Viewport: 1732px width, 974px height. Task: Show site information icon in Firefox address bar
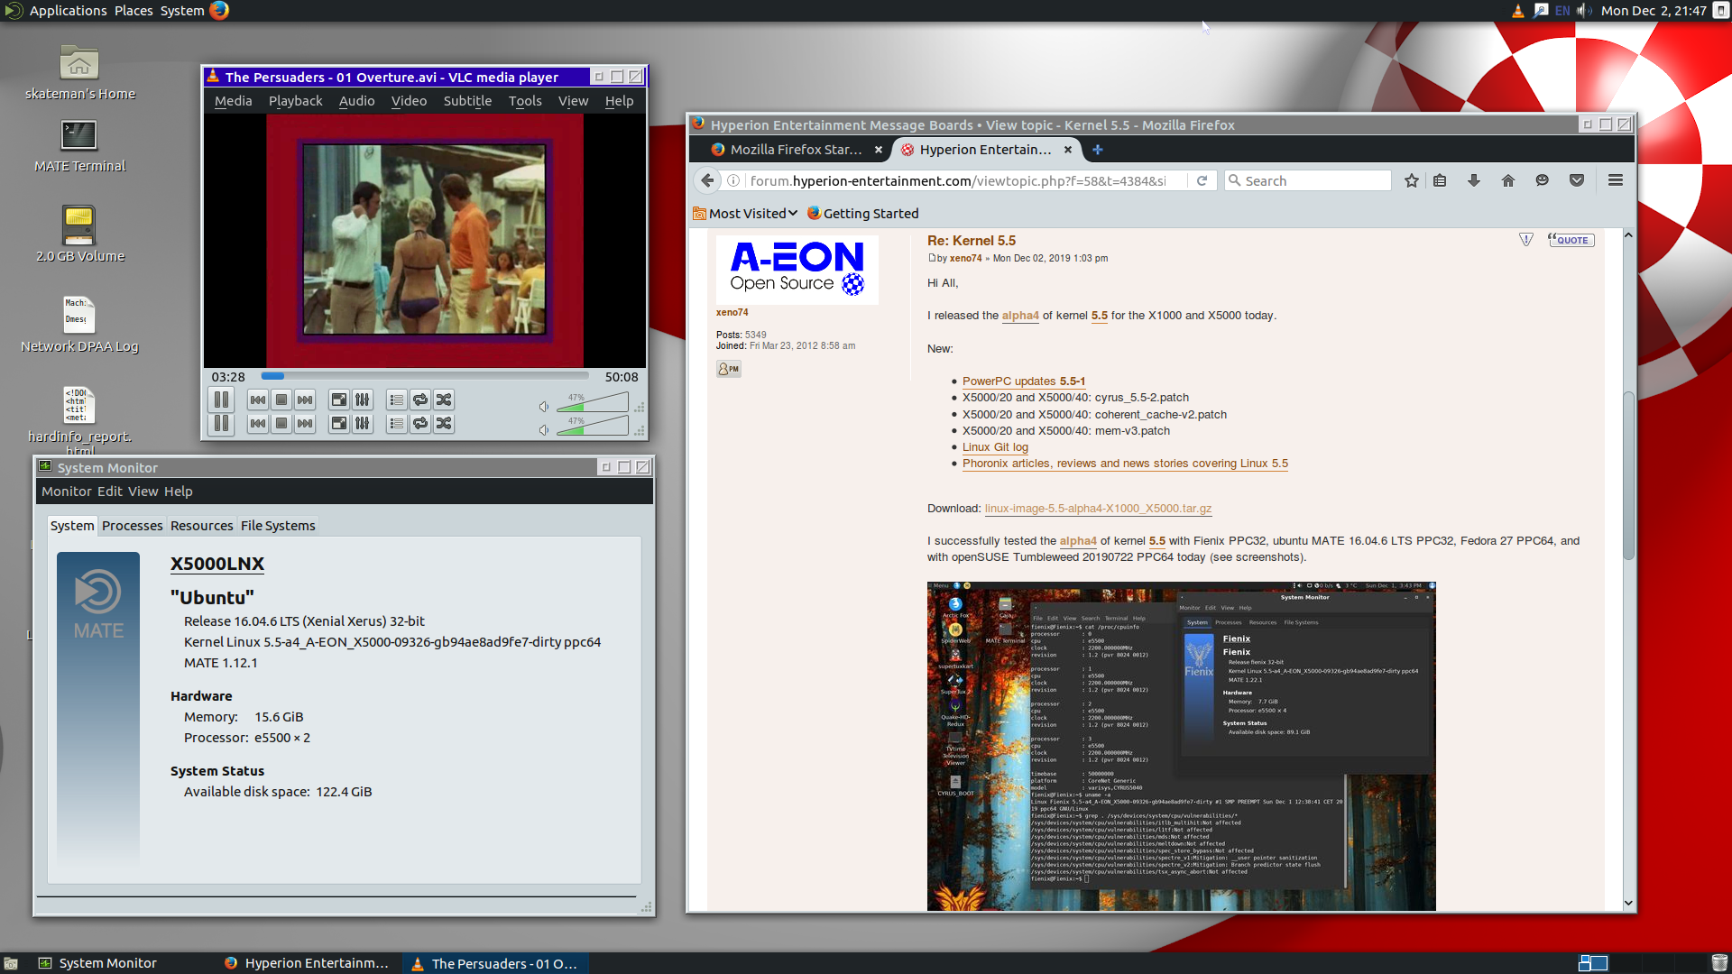[x=733, y=180]
